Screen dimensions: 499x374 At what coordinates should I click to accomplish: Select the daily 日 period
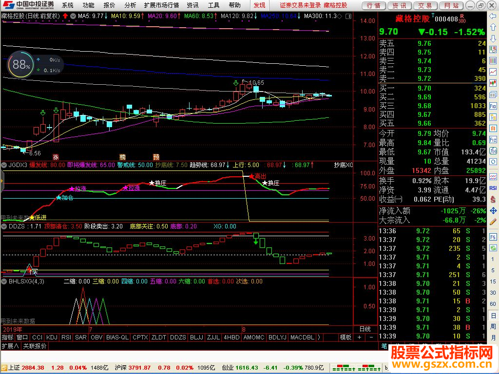493,316
